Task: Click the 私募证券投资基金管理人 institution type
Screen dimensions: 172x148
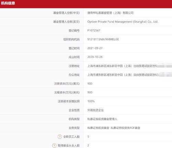Action: click(102, 119)
